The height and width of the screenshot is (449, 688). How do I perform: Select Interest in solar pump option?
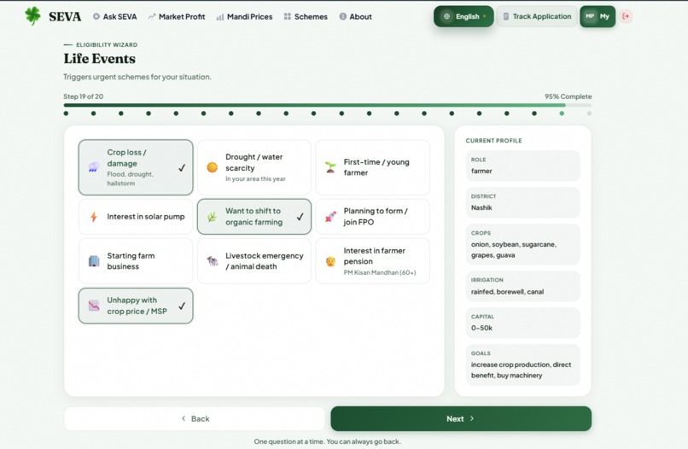click(136, 216)
